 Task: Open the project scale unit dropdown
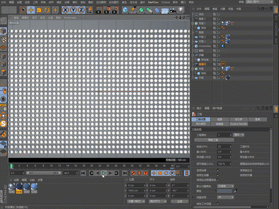(x=238, y=135)
